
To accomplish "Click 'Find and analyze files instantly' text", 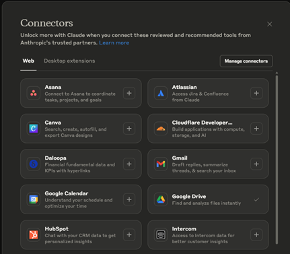I will 207,203.
